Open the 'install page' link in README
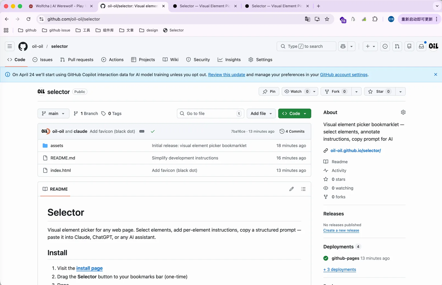Screen dimensions: 442x285 [x=90, y=268]
